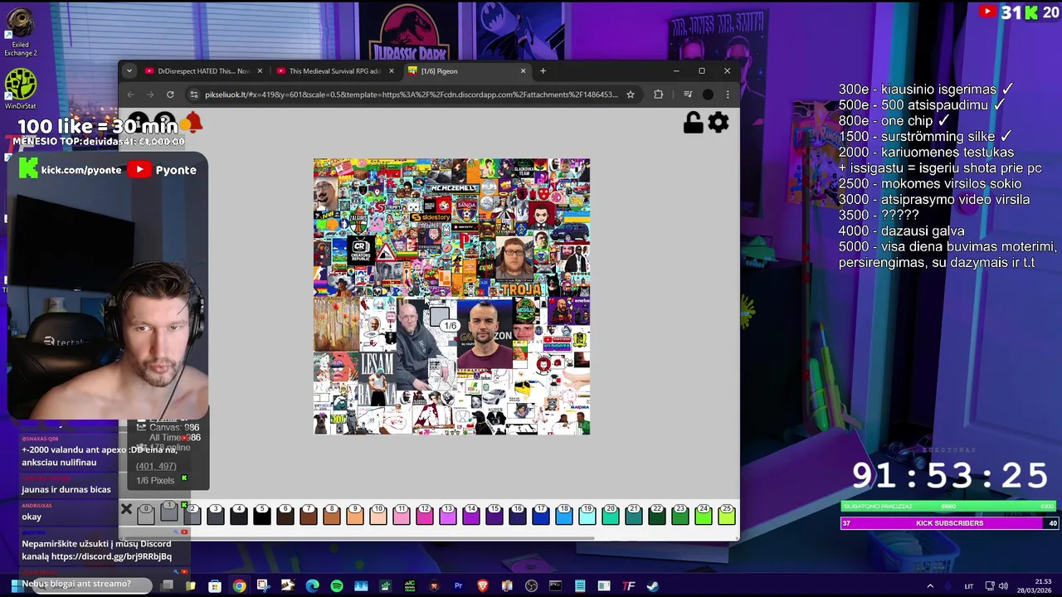Select palette color 0

click(145, 514)
